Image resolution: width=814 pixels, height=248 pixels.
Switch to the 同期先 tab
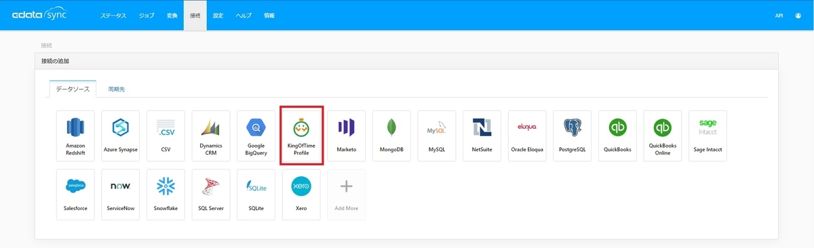coord(117,89)
